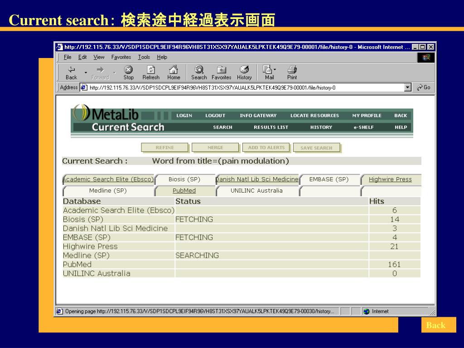This screenshot has width=464, height=348.
Task: Select the EMBASE (SP) tab
Action: [329, 179]
